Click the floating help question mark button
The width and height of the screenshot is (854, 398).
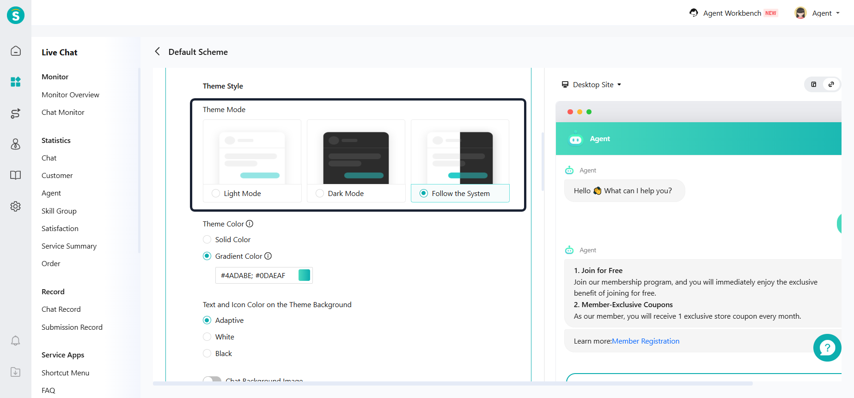click(x=827, y=348)
